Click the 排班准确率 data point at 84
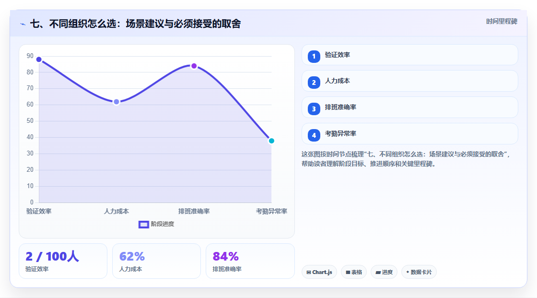 [x=194, y=66]
